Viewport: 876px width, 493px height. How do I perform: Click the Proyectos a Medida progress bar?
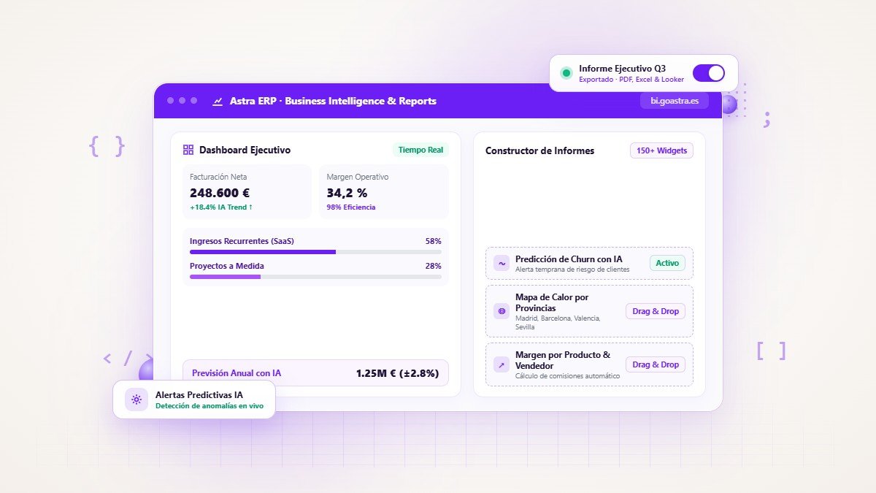tap(315, 277)
